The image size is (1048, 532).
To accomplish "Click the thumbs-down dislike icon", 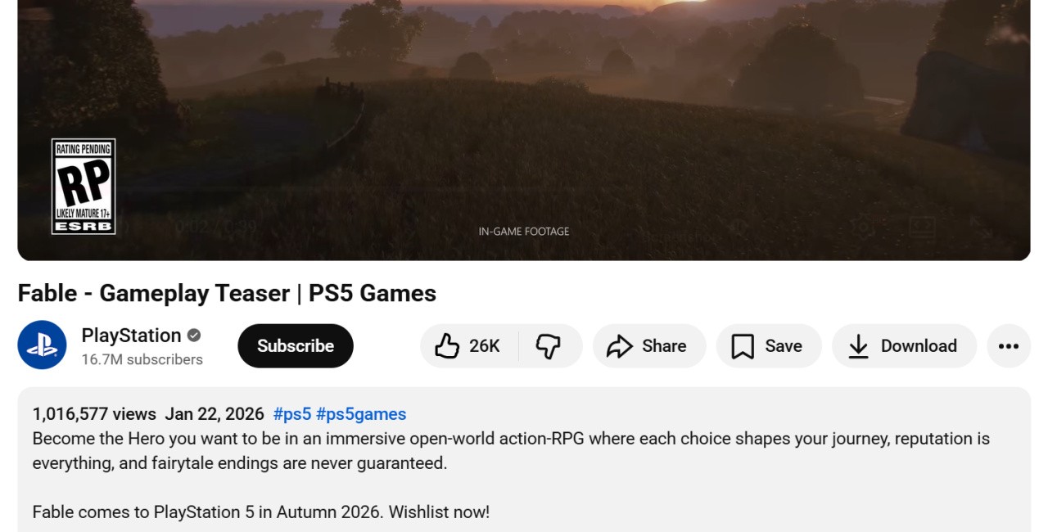I will (x=549, y=346).
